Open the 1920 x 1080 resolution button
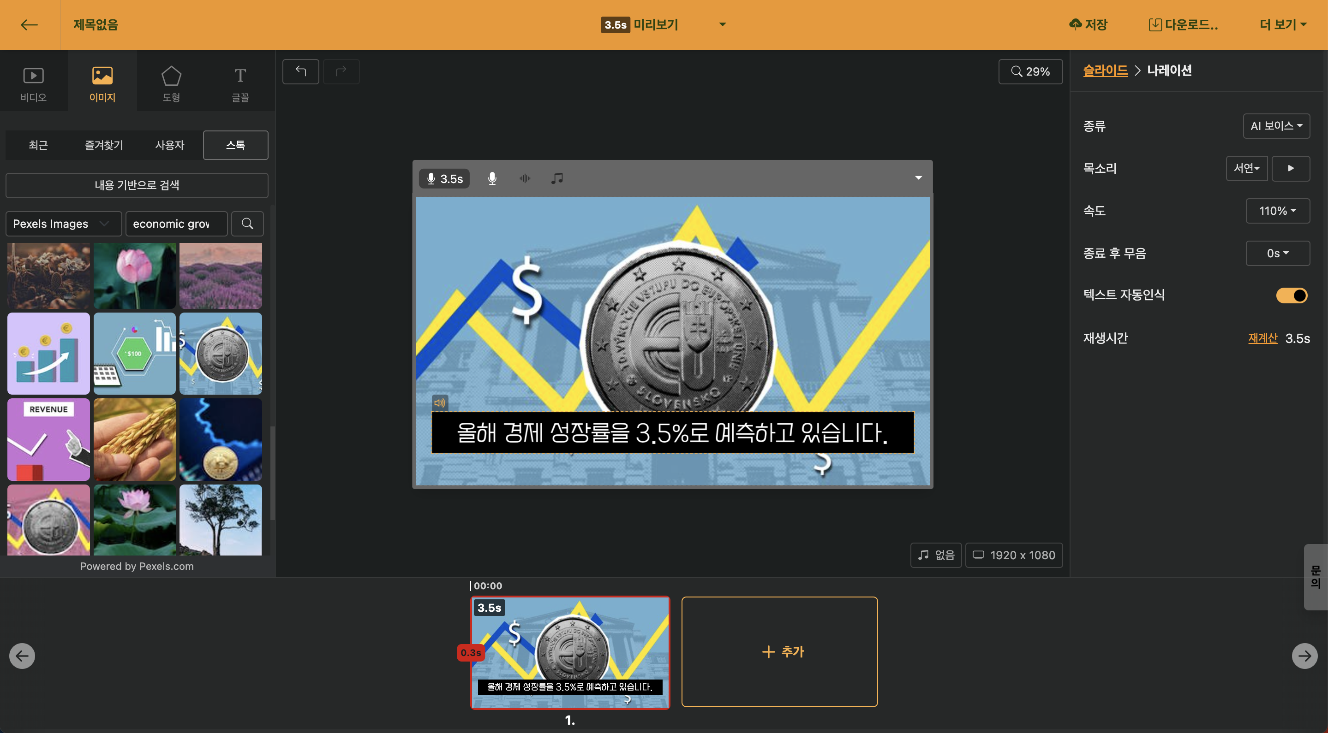 click(1013, 556)
